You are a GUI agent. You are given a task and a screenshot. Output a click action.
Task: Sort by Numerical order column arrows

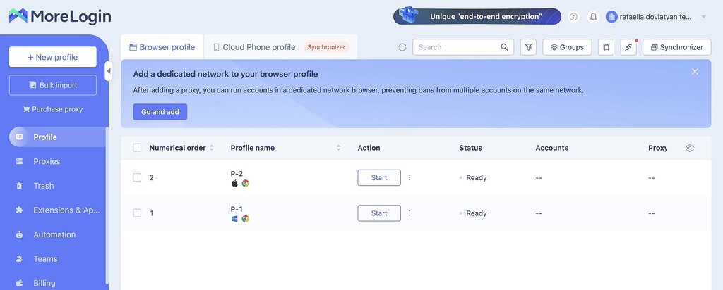[x=212, y=148]
